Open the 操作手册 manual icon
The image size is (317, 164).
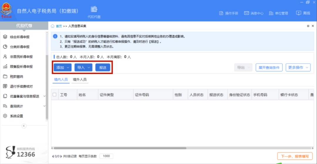click(x=221, y=13)
